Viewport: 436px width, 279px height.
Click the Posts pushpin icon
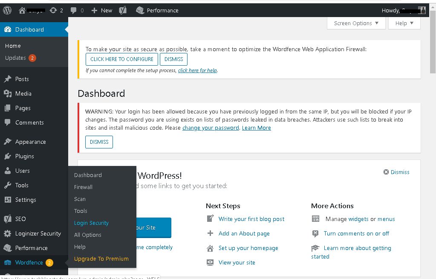tap(8, 79)
